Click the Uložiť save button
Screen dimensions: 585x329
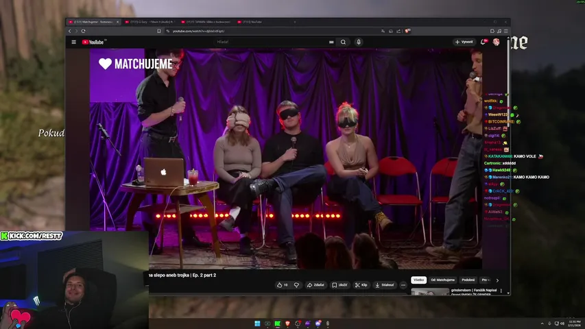tap(339, 285)
